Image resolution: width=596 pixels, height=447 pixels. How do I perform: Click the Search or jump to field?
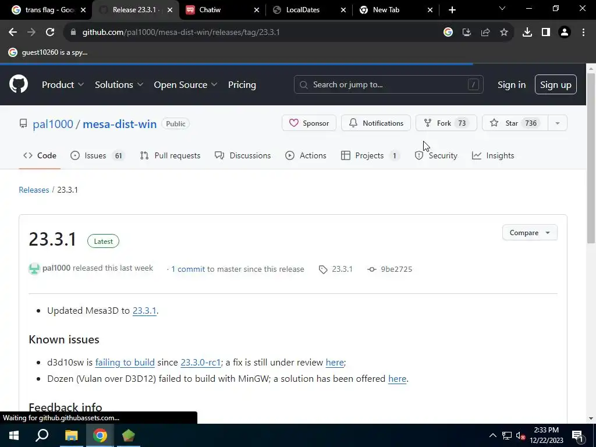tap(388, 84)
